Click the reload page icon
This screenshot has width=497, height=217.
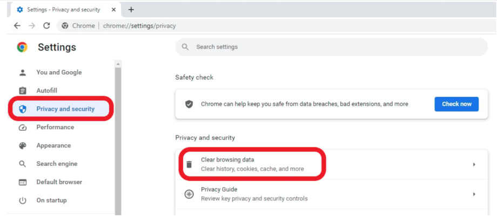(x=46, y=26)
